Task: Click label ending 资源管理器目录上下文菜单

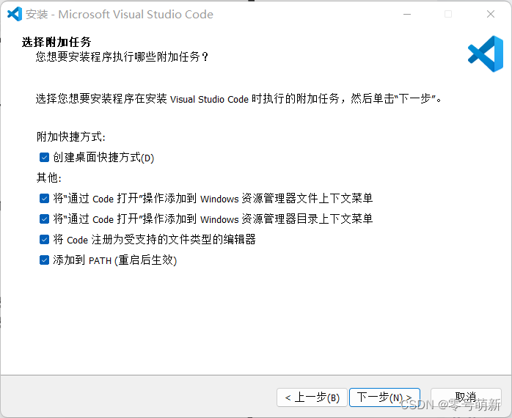Action: (213, 219)
